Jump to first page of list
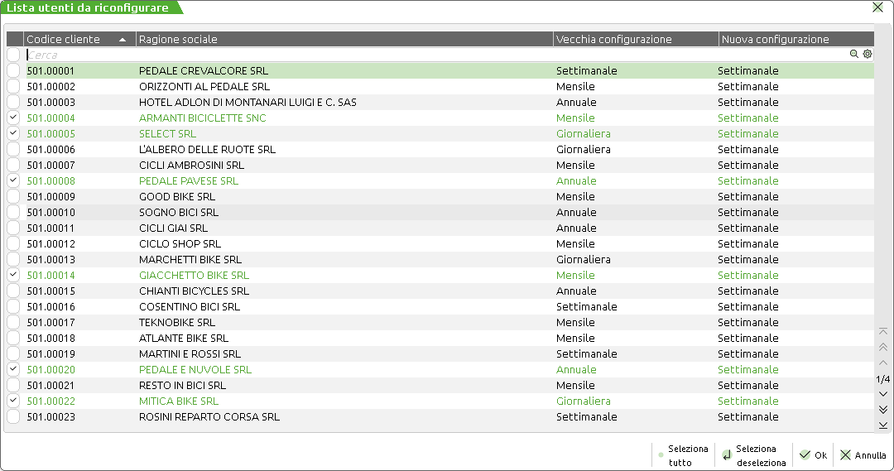894x471 pixels. pyautogui.click(x=883, y=331)
